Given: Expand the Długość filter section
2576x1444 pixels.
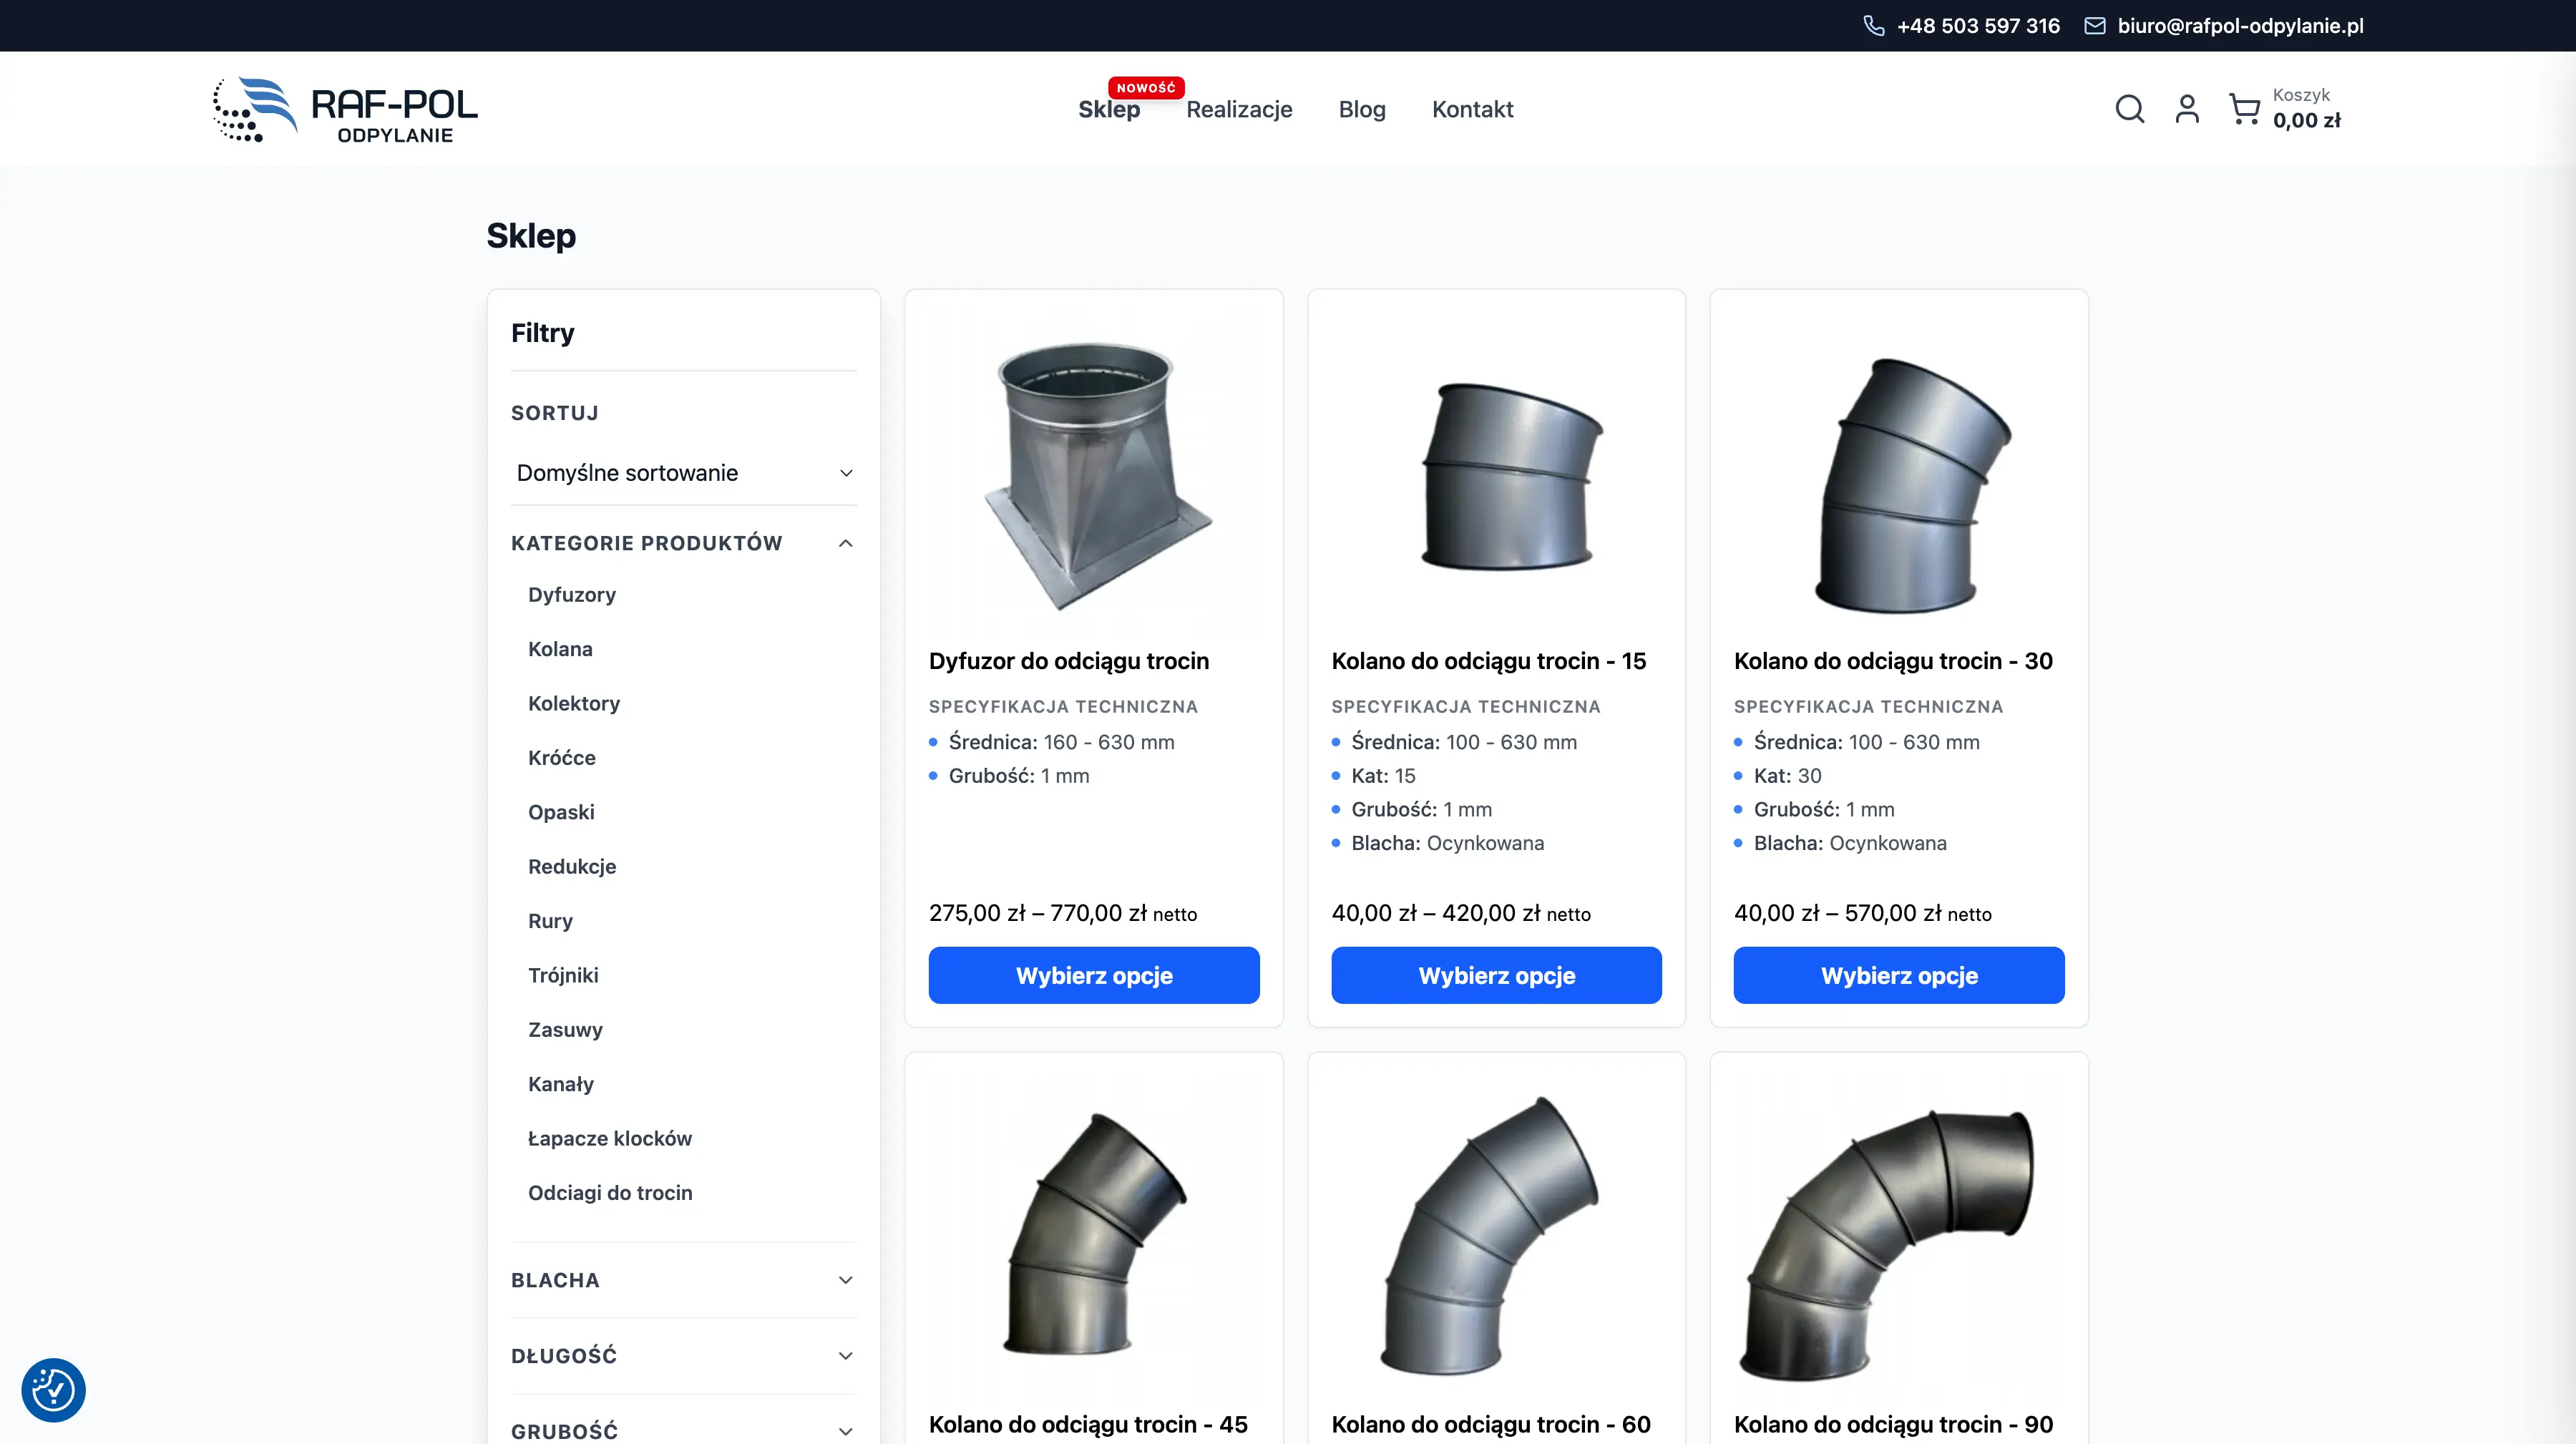Looking at the screenshot, I should point(845,1356).
